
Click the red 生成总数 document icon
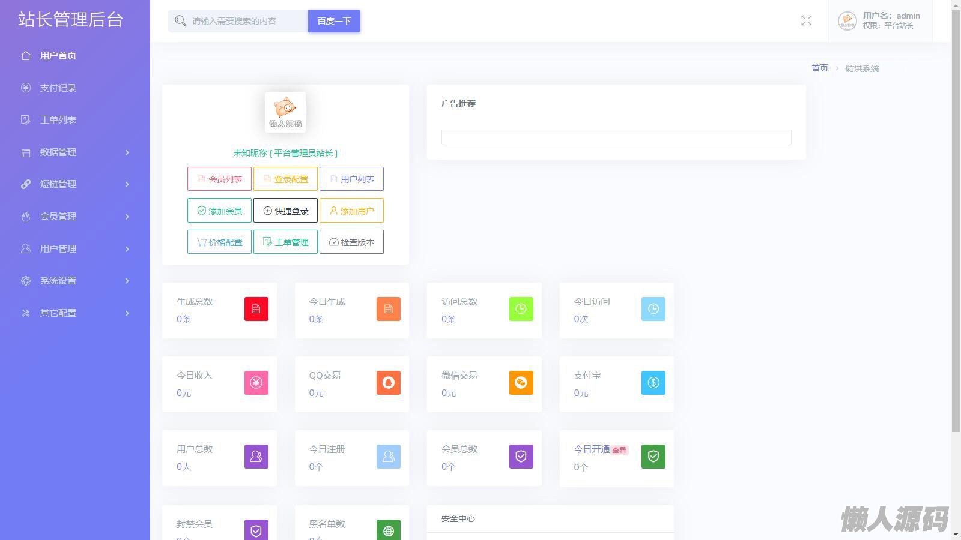pyautogui.click(x=256, y=309)
